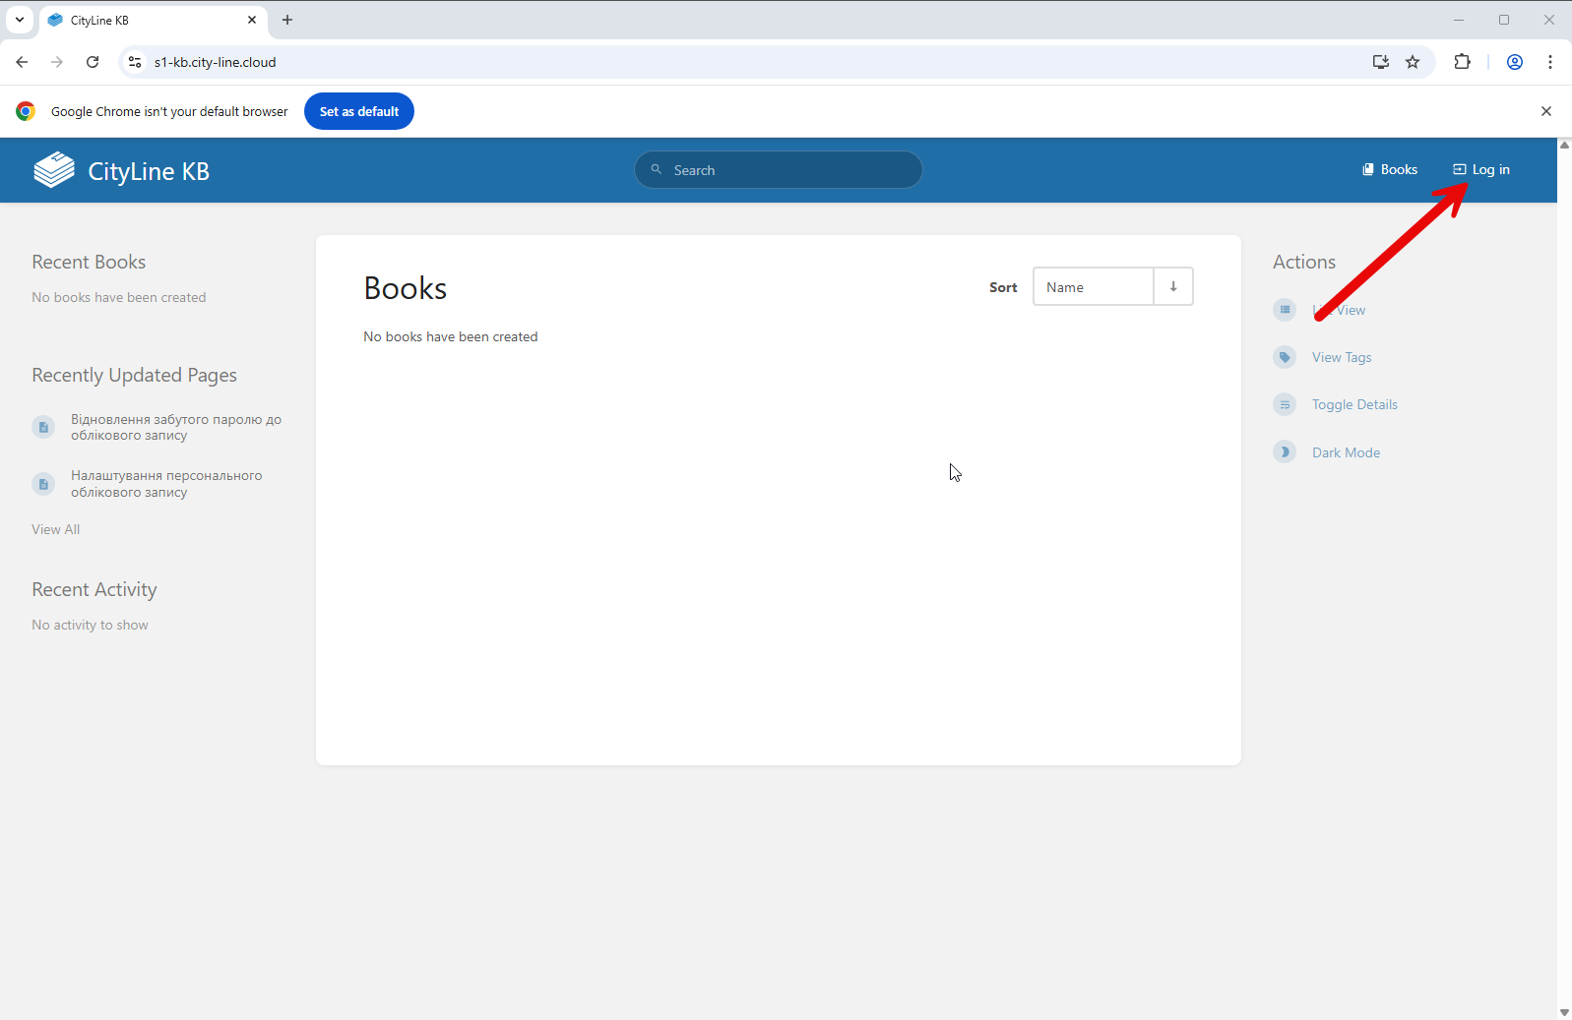Enable Dark Mode
Image resolution: width=1572 pixels, height=1020 pixels.
1345,452
